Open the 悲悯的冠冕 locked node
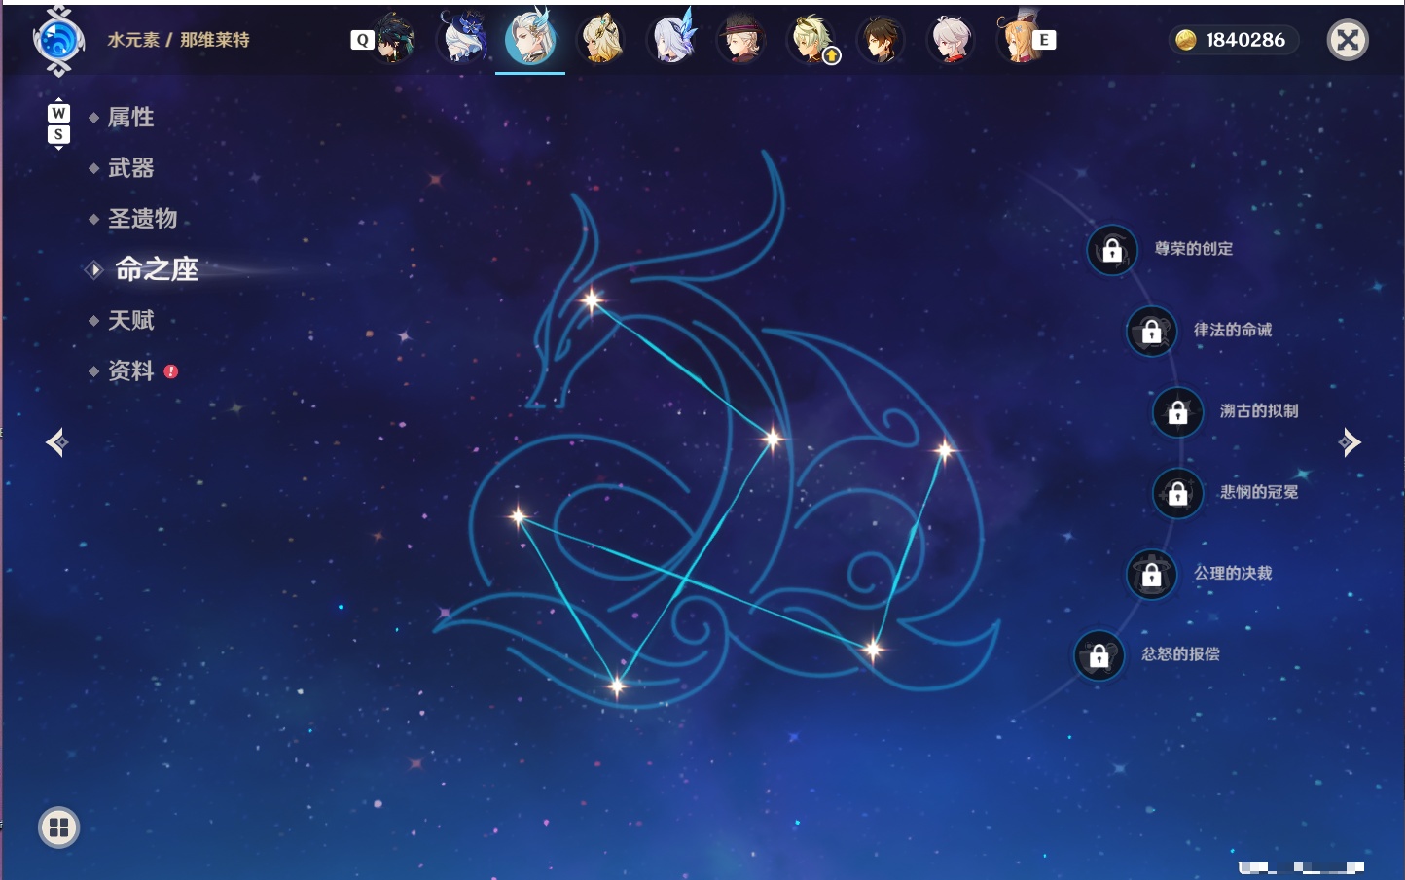Viewport: 1405px width, 880px height. [x=1177, y=493]
